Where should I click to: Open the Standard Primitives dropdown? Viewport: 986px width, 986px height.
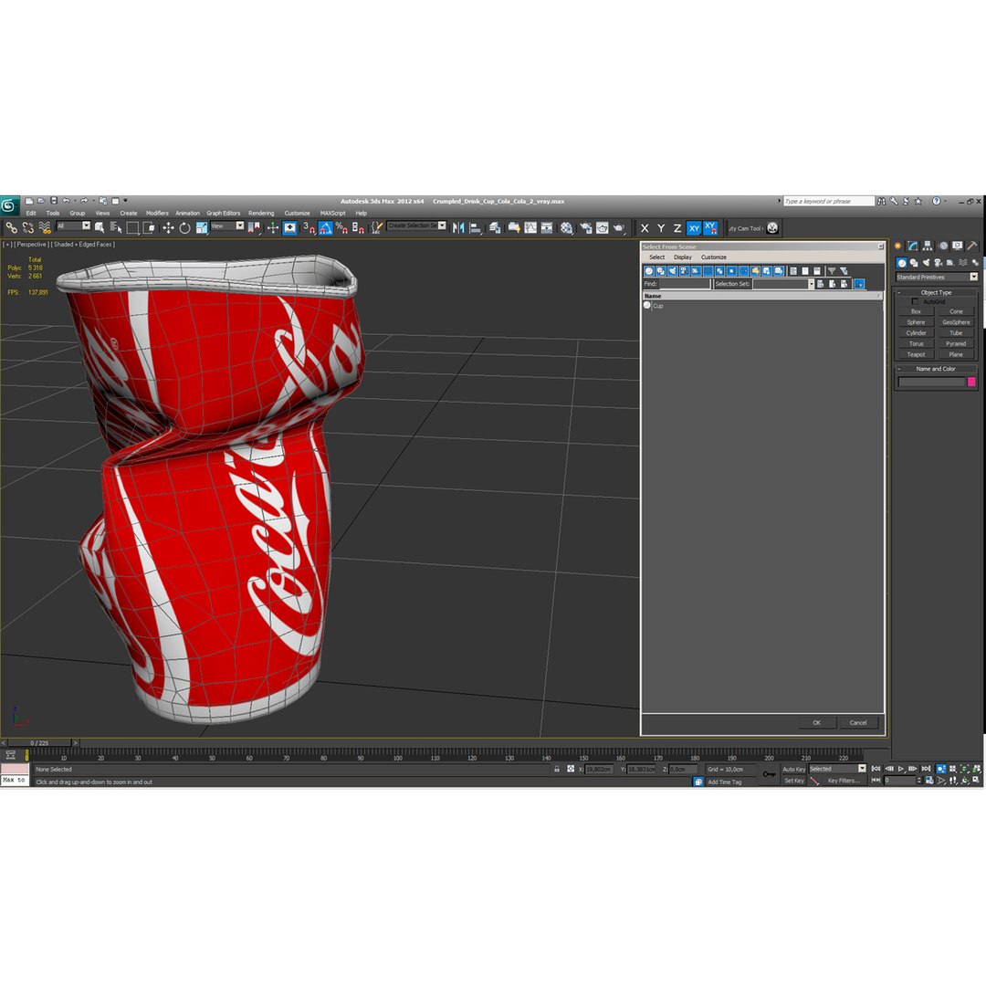point(937,277)
